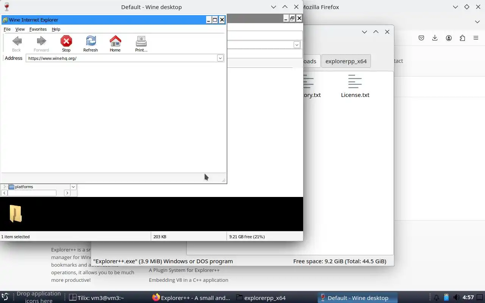Viewport: 485px width, 303px height.
Task: Click the blue removable device tray icon
Action: pyautogui.click(x=446, y=298)
